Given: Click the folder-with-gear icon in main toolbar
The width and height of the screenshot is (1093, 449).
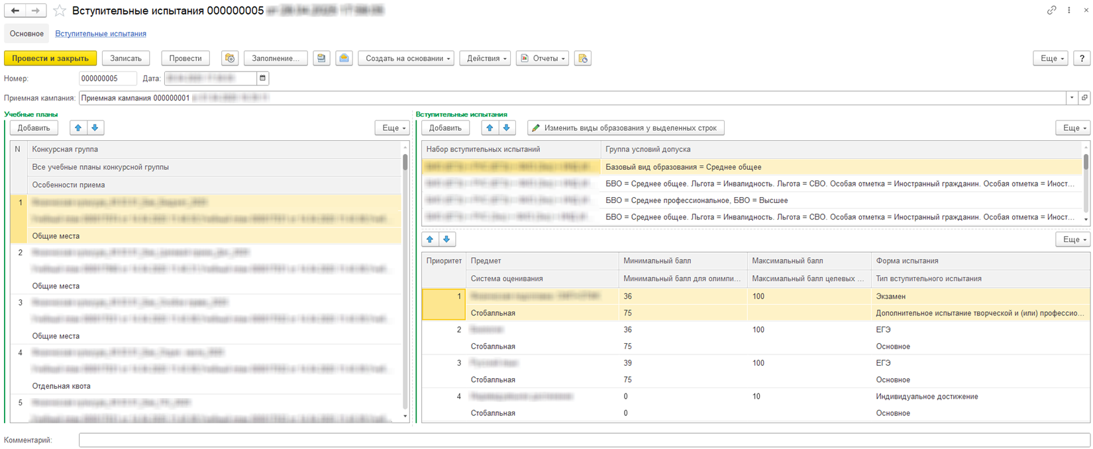Looking at the screenshot, I should click(230, 58).
